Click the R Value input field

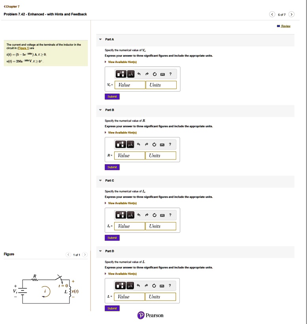(130, 155)
